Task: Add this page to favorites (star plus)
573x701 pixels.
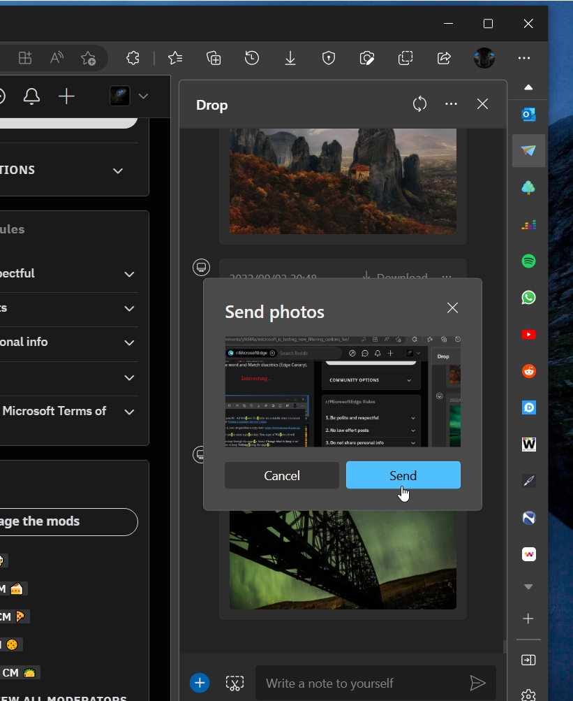Action: 88,58
